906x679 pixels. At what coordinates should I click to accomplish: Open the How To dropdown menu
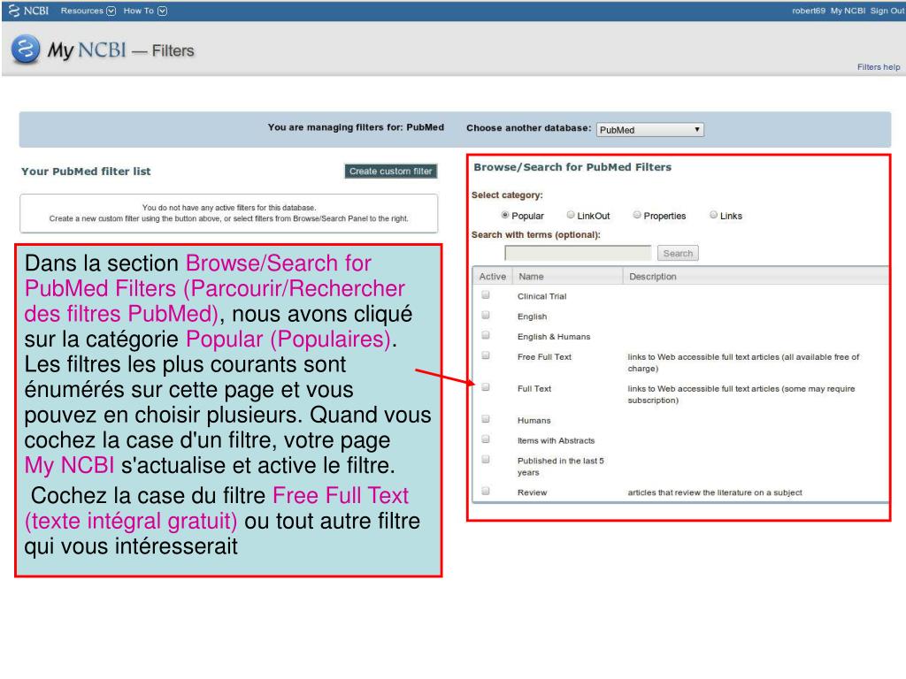click(x=145, y=11)
